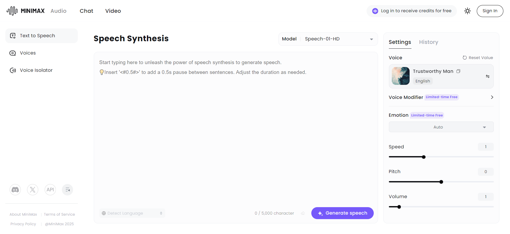This screenshot has height=234, width=510.
Task: Click the Pitch slider handle
Action: coord(441,182)
